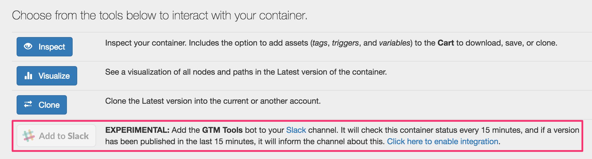Open the blue Slack hyperlink
592x159 pixels.
(296, 130)
